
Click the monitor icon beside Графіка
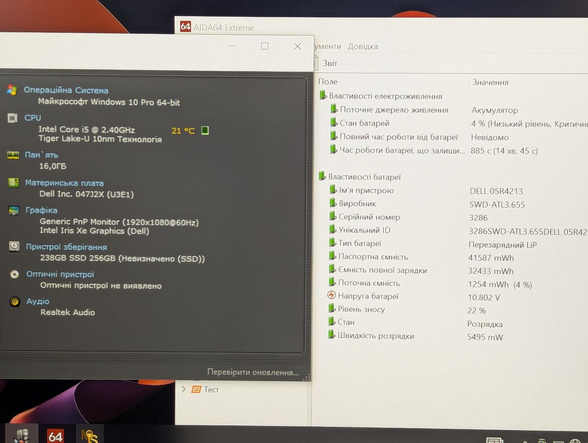(x=14, y=210)
